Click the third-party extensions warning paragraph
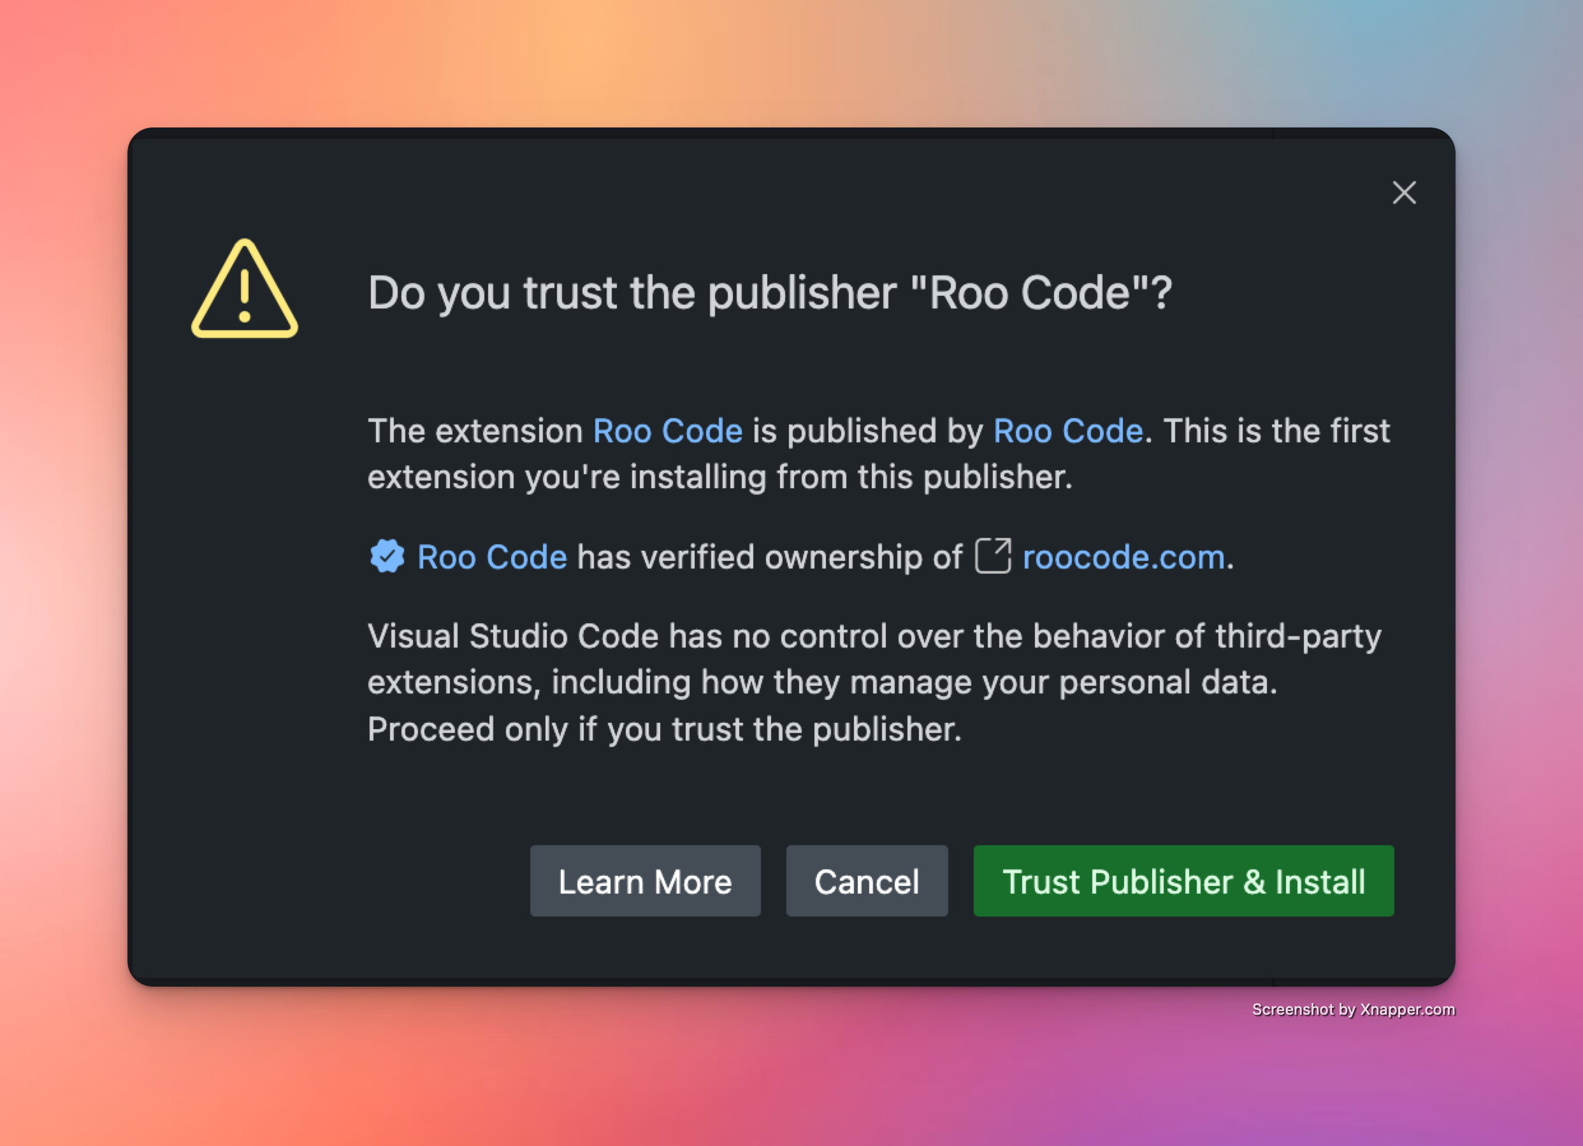Image resolution: width=1583 pixels, height=1146 pixels. click(872, 682)
